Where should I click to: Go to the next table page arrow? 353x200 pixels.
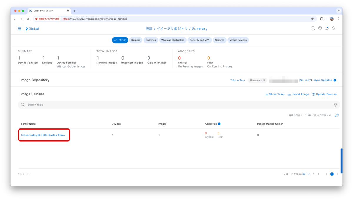click(337, 174)
